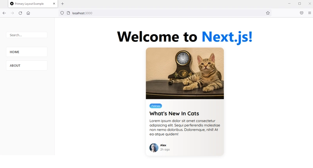Click the browser forward arrow

12,13
